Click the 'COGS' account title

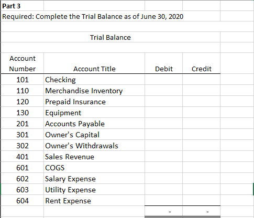click(55, 168)
